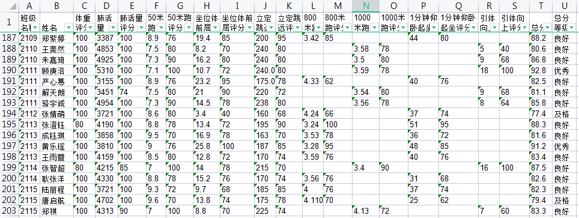Select the lung capacity cell 3155
The image size is (579, 218).
[106, 81]
